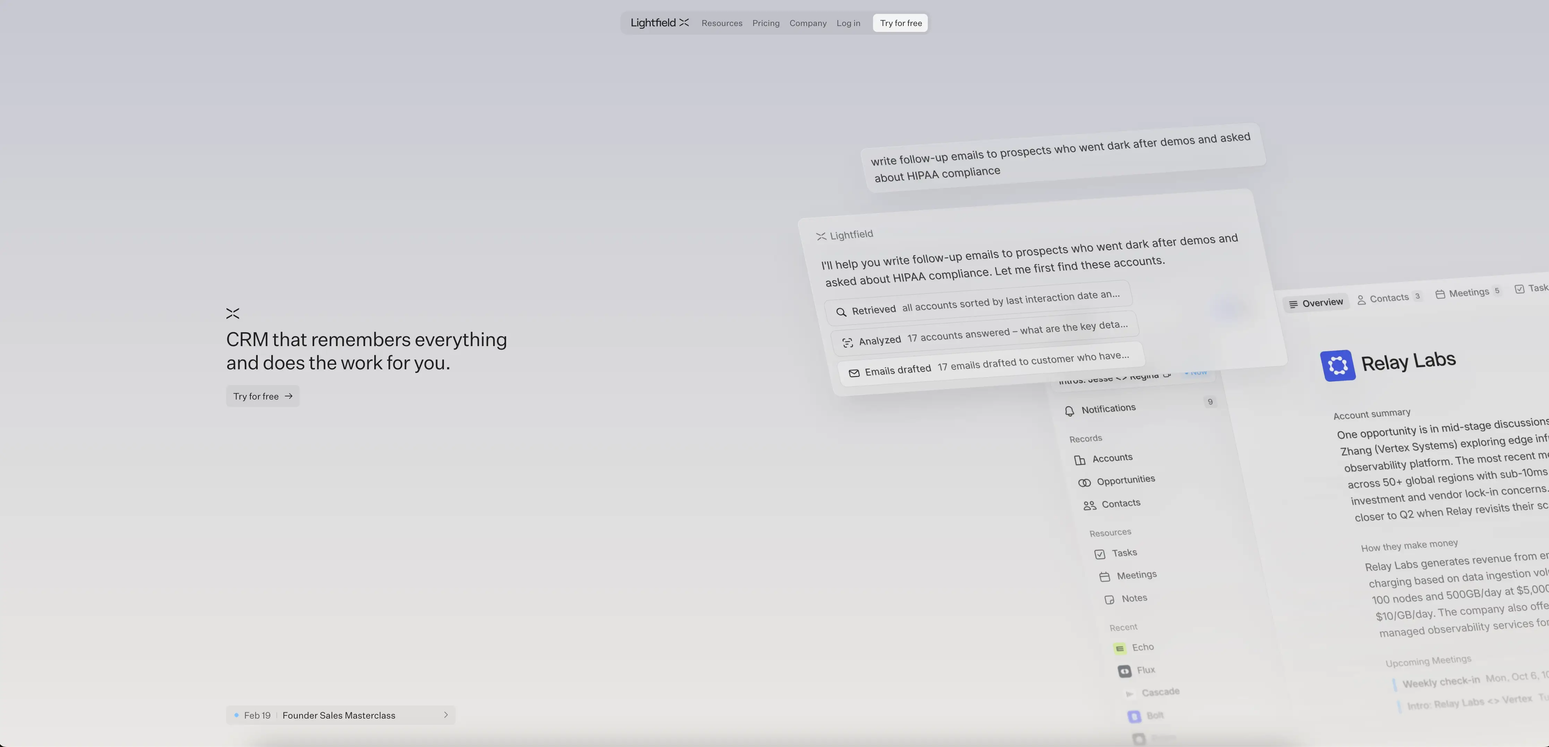Click the Lightfield logo in navbar

click(659, 23)
